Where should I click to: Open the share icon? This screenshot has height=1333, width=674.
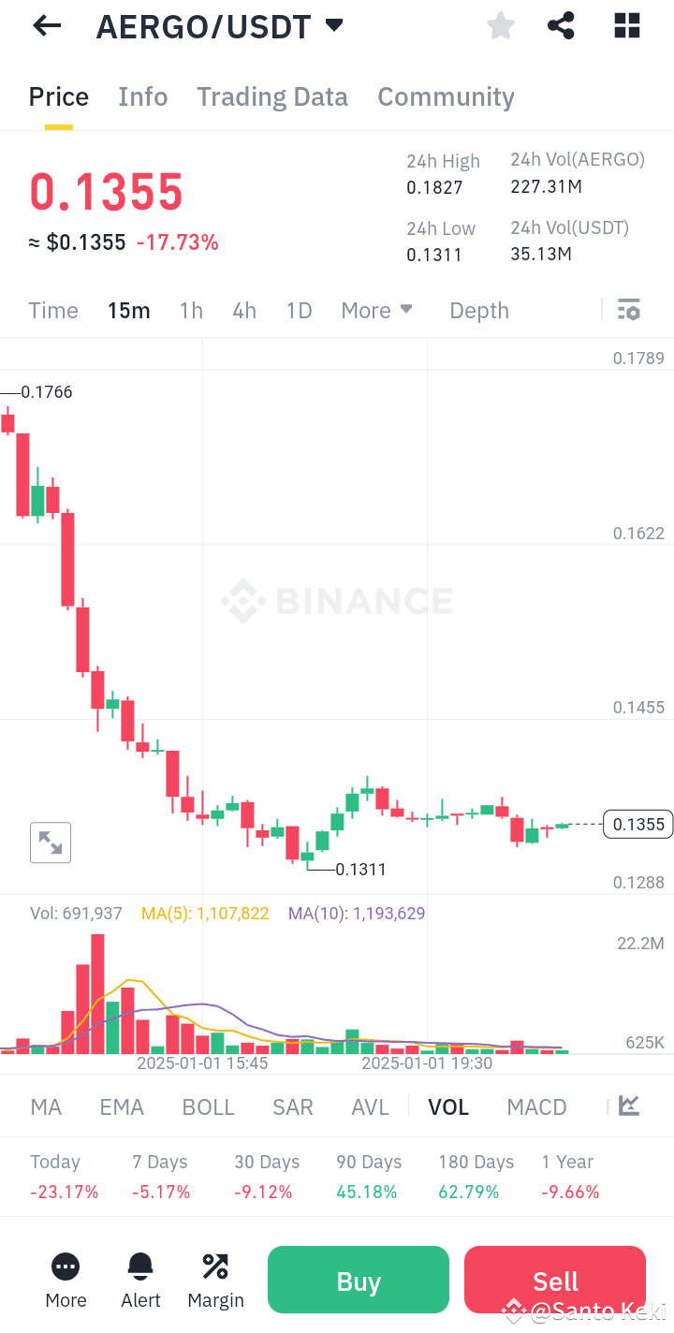click(561, 25)
